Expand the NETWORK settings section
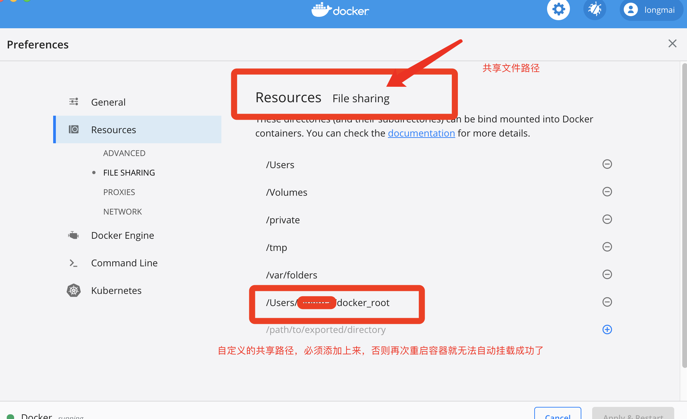The image size is (687, 419). (x=122, y=212)
